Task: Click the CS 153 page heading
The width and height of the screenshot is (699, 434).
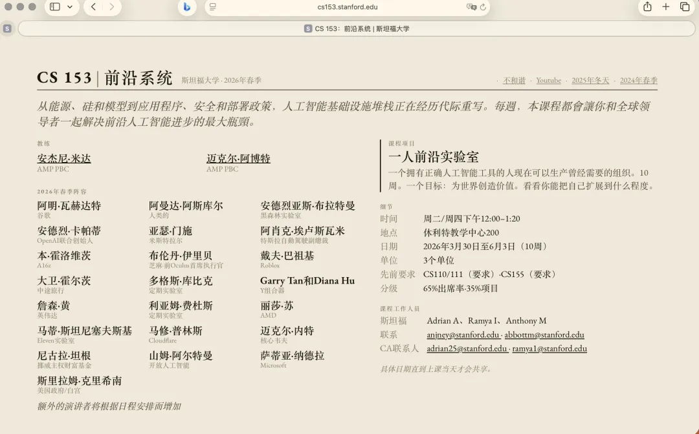Action: [x=105, y=77]
